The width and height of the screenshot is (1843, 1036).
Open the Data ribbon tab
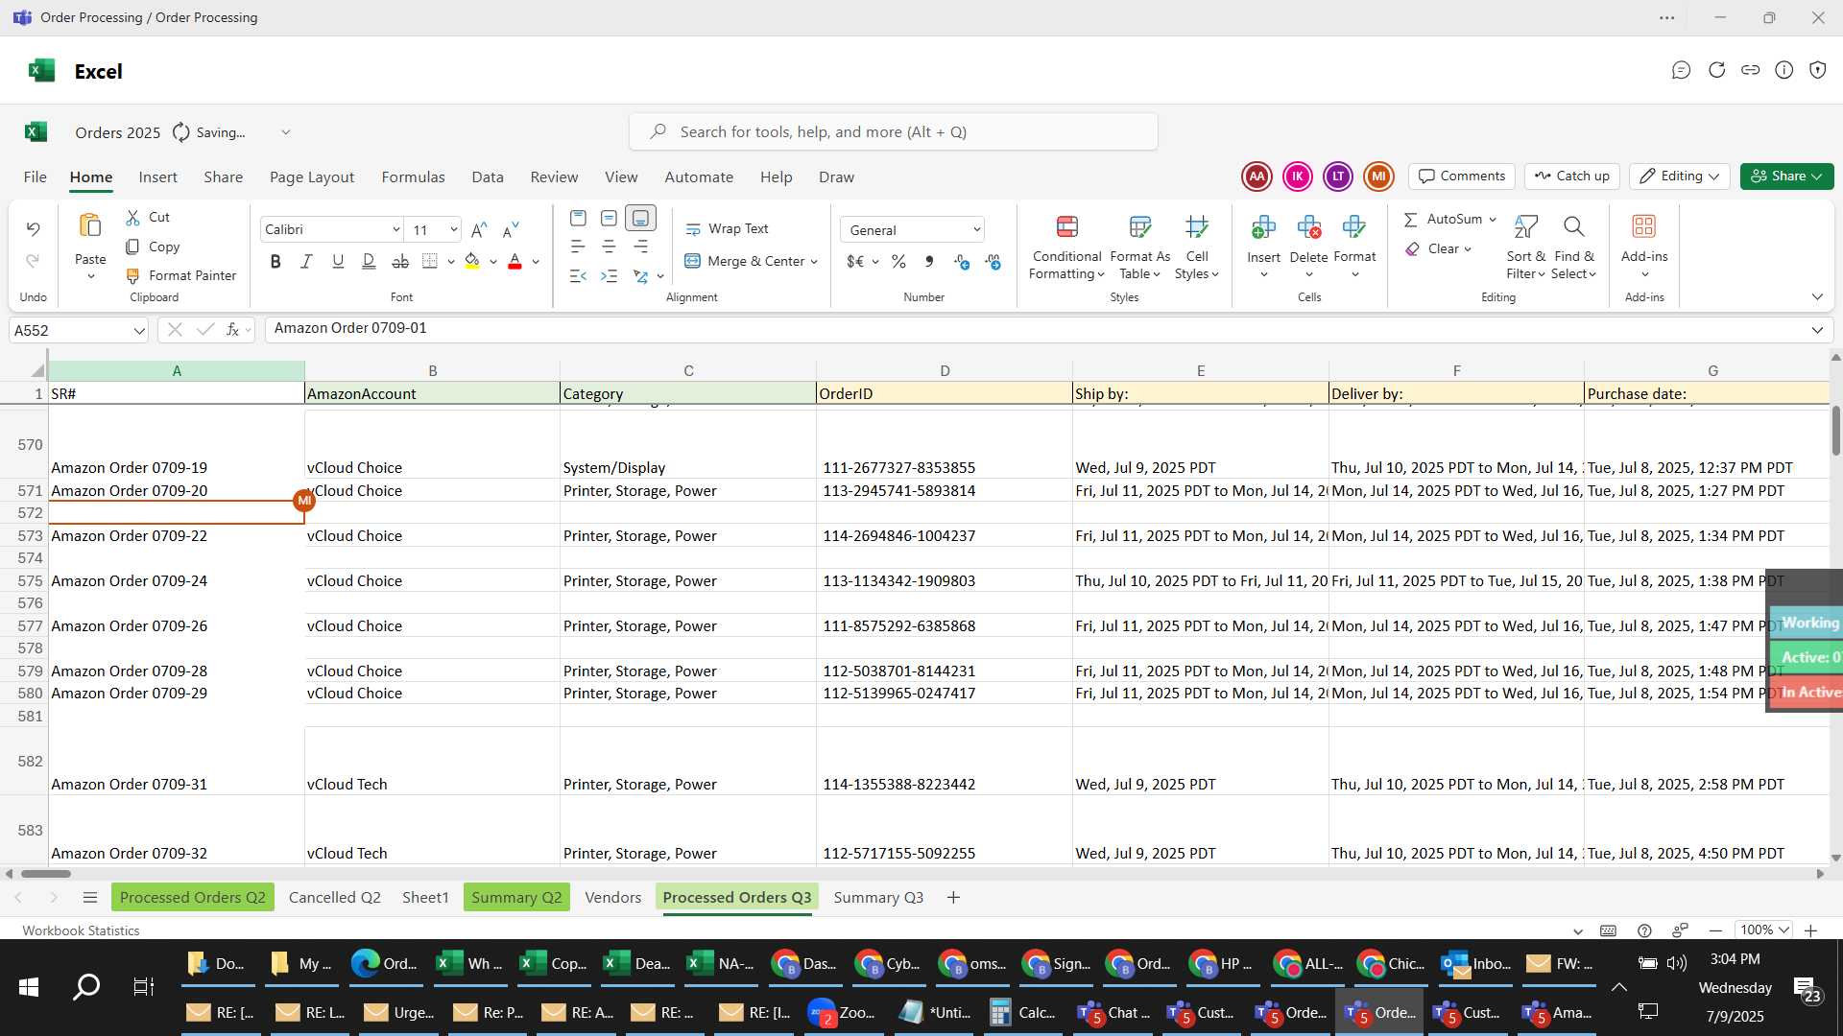pos(488,177)
